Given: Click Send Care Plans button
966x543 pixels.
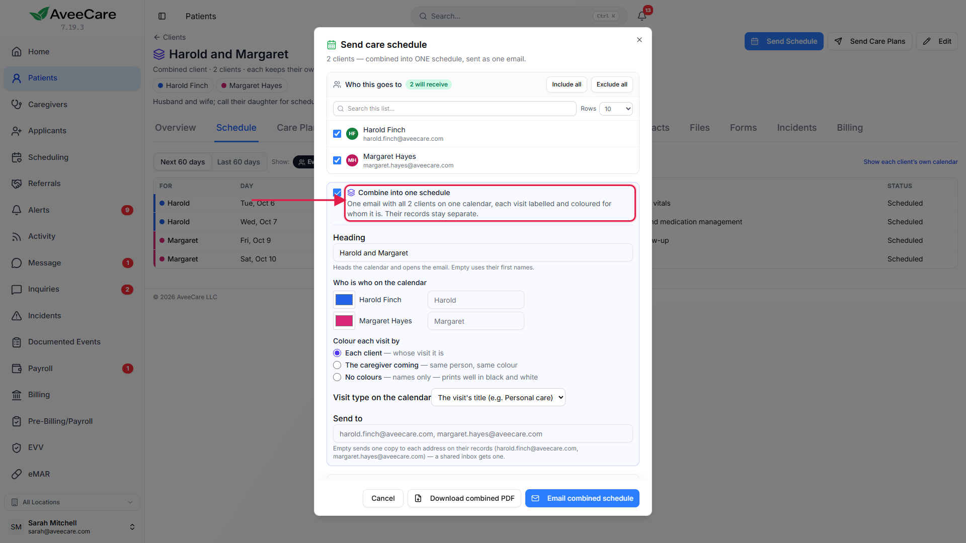Looking at the screenshot, I should [869, 41].
